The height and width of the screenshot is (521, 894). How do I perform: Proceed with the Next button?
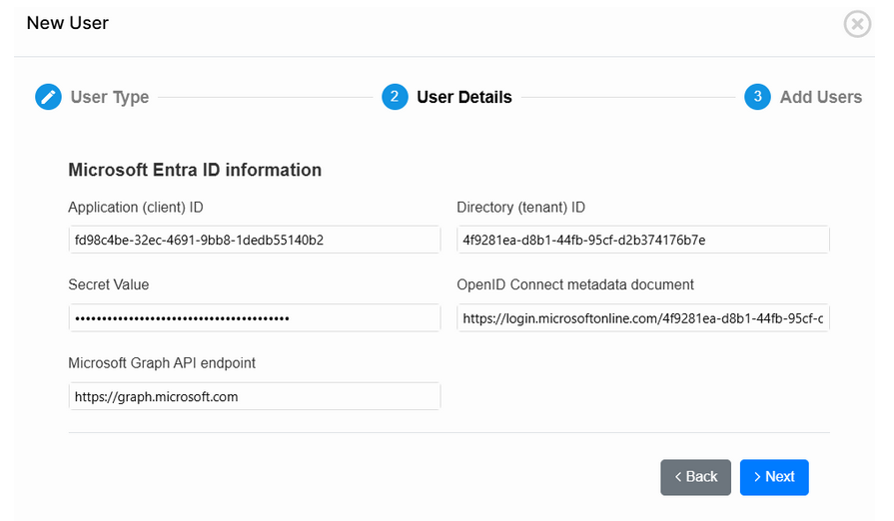[x=774, y=477]
